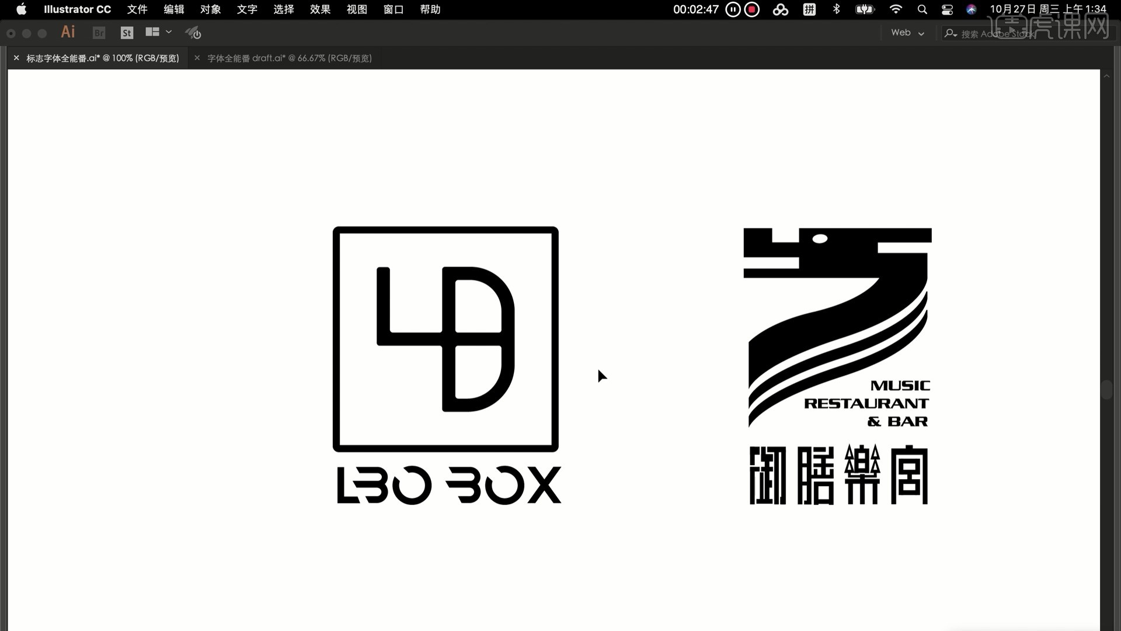
Task: Click the vertical scrollbar thumb
Action: pos(1106,390)
